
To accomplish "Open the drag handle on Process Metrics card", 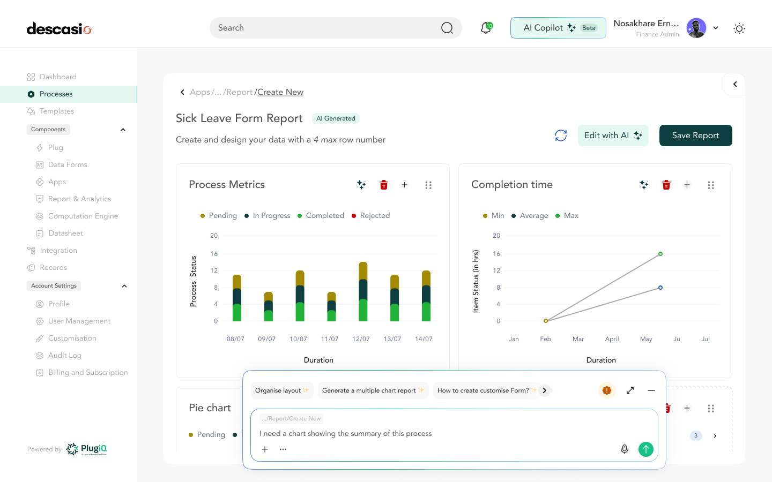I will tap(428, 184).
